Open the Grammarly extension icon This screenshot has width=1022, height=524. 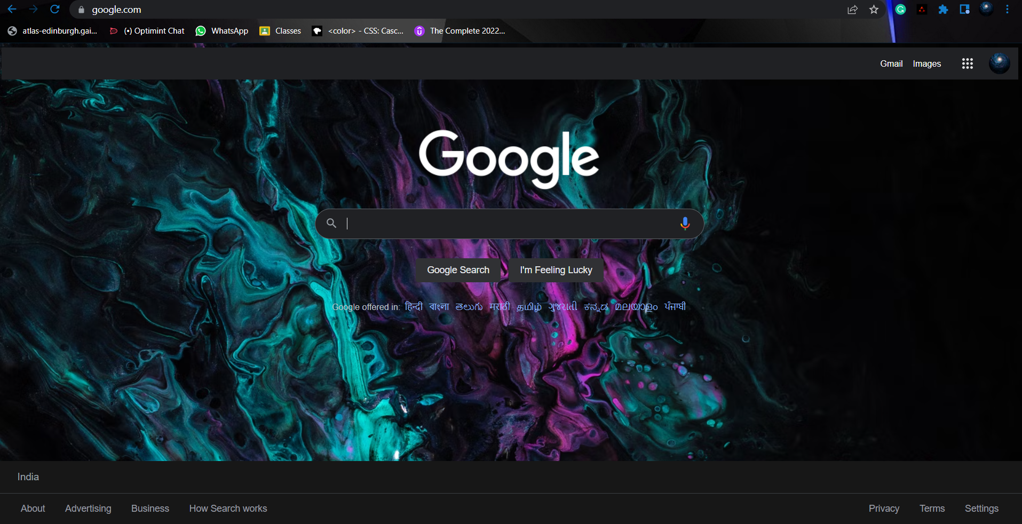pos(900,10)
